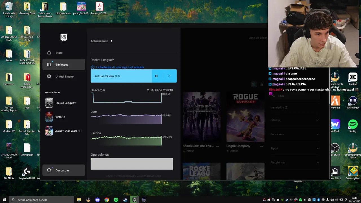Open the Descargas page in sidebar

pos(64,170)
